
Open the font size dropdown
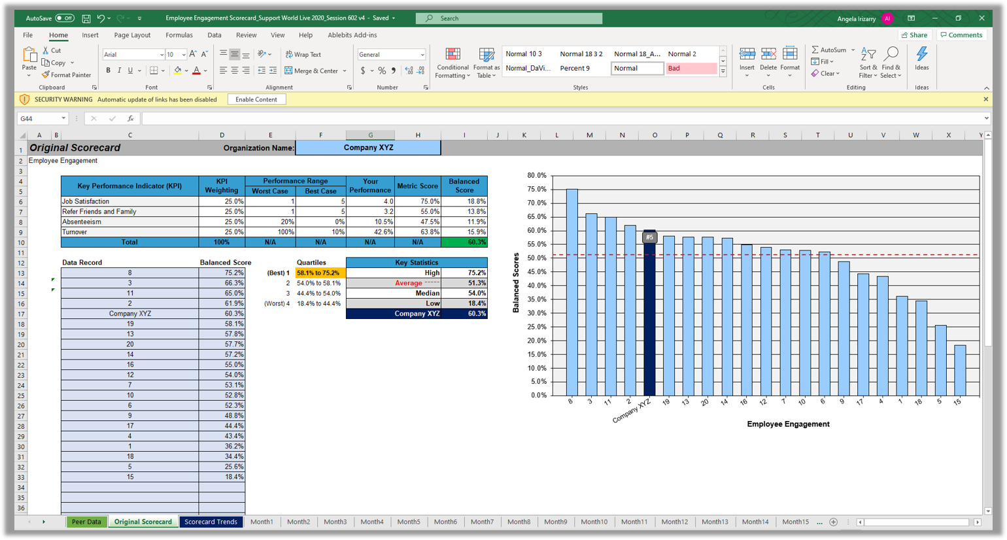[184, 55]
